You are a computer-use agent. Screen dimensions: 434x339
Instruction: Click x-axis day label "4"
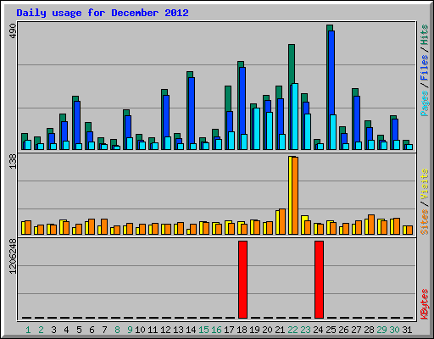point(66,330)
